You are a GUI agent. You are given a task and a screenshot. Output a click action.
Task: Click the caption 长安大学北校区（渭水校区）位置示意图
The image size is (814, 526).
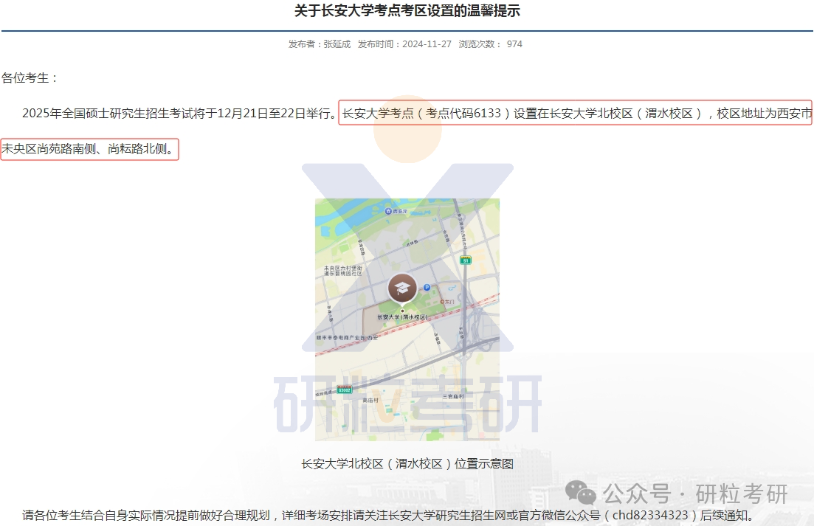click(x=407, y=464)
